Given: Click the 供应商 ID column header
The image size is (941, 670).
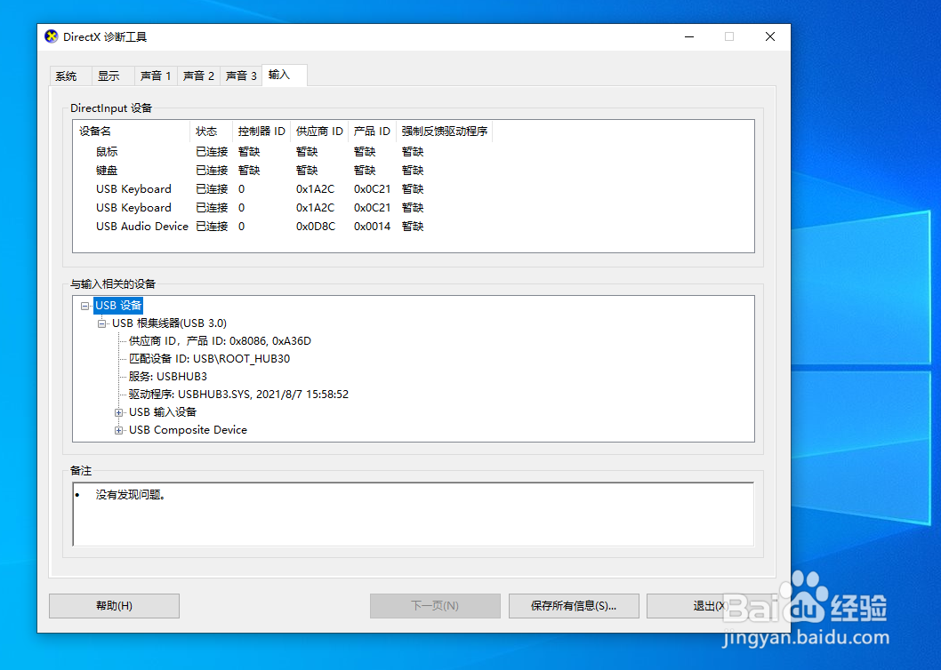Looking at the screenshot, I should [x=319, y=132].
